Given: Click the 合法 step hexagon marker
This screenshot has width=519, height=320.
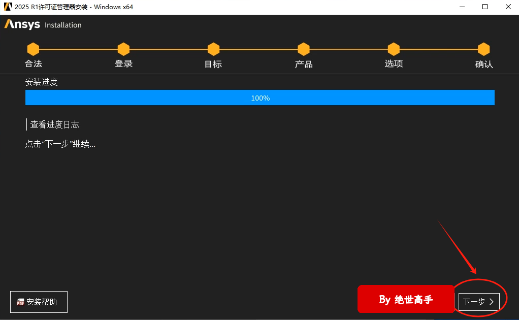Looking at the screenshot, I should click(x=33, y=49).
